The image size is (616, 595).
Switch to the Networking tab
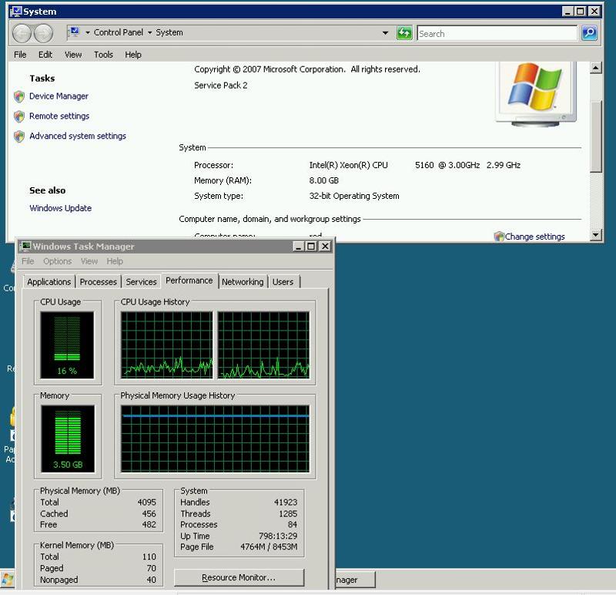(243, 282)
